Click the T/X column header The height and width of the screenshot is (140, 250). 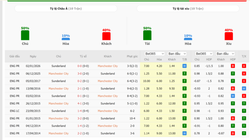[x=244, y=56]
